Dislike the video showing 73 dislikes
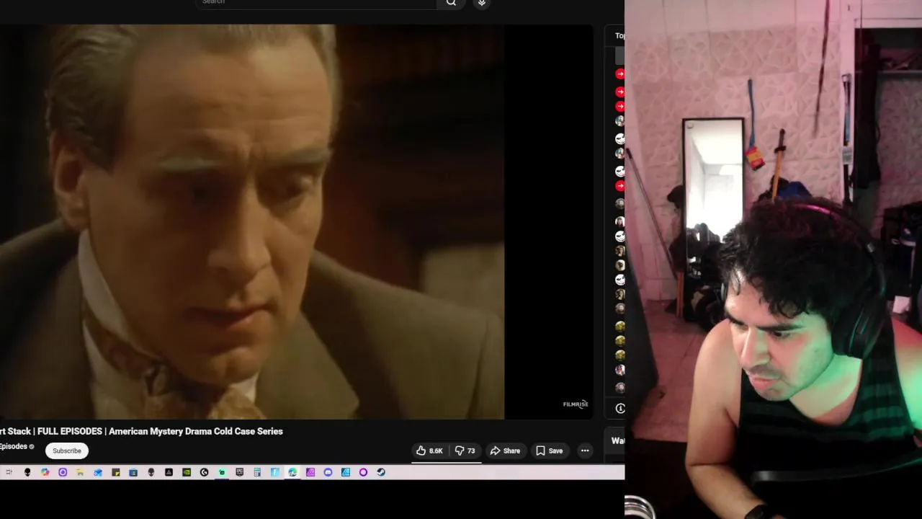 pos(465,451)
